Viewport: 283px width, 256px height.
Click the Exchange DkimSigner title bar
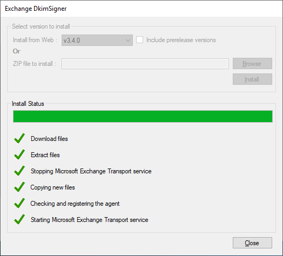pyautogui.click(x=141, y=9)
